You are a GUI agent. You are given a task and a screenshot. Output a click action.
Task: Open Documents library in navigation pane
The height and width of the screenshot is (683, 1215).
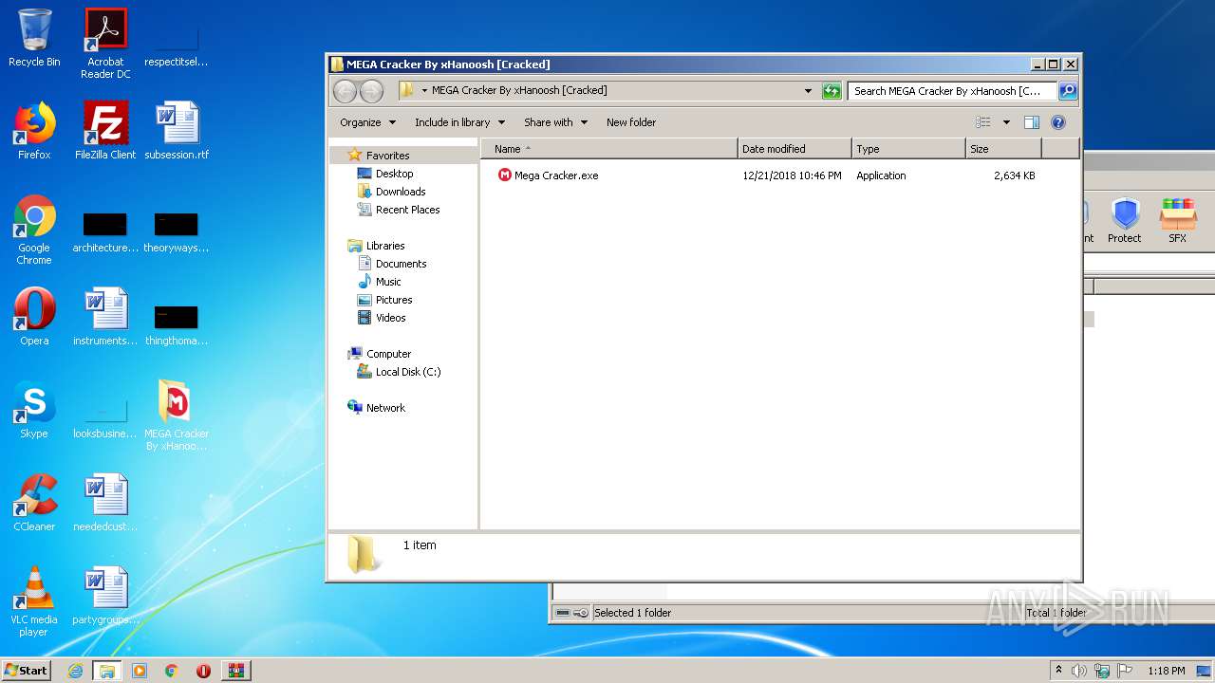point(401,264)
